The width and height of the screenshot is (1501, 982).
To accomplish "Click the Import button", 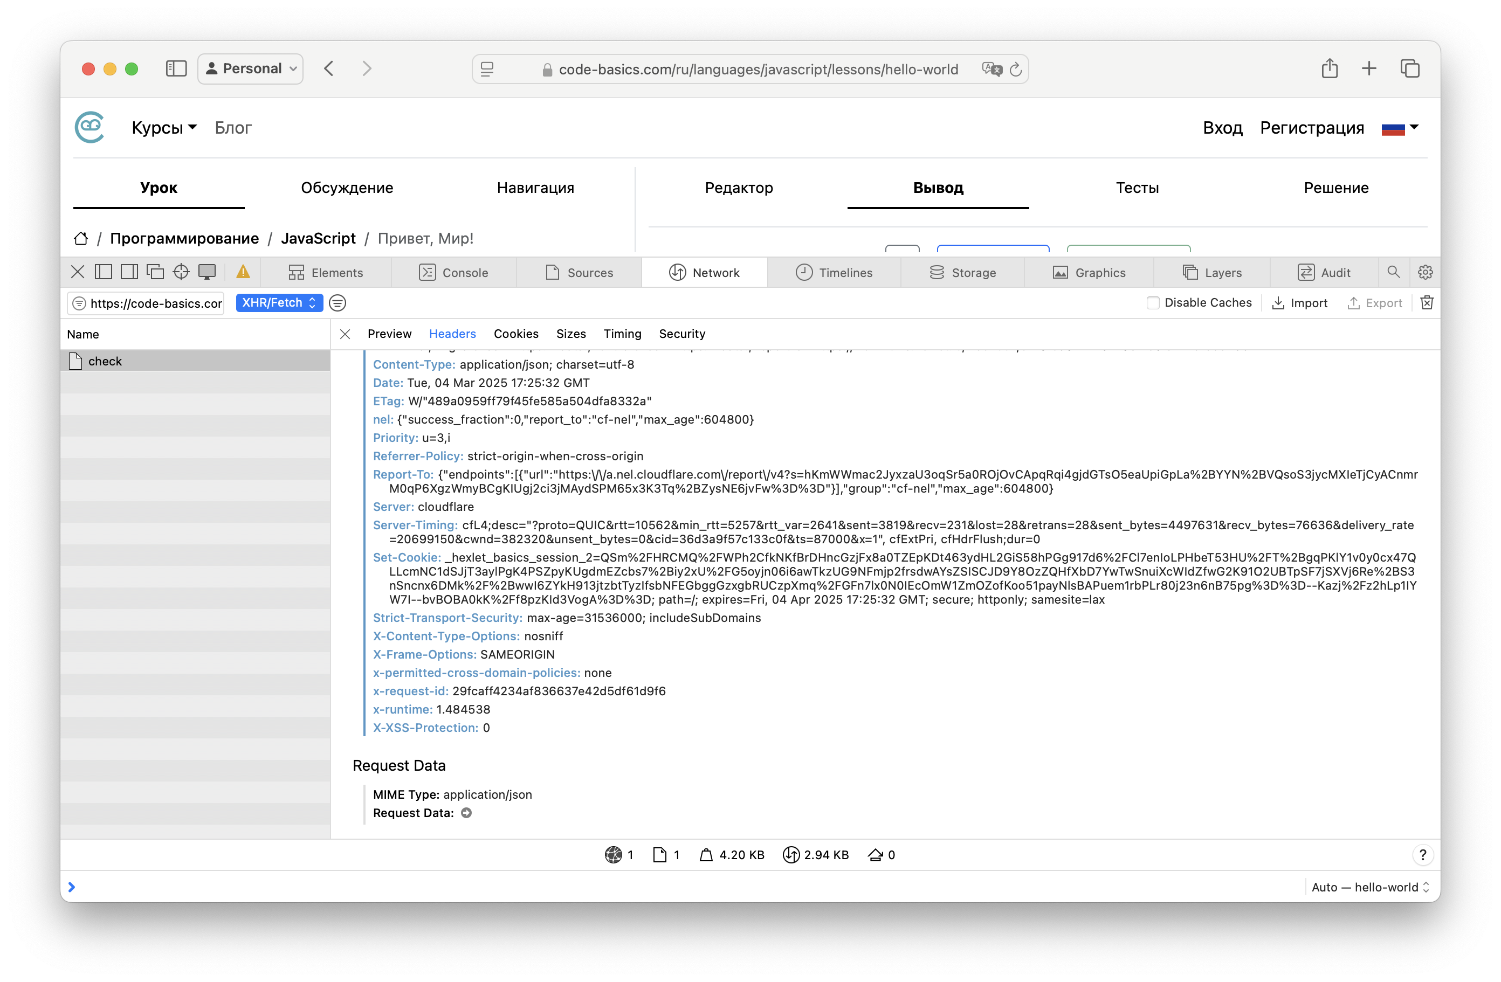I will click(x=1300, y=303).
